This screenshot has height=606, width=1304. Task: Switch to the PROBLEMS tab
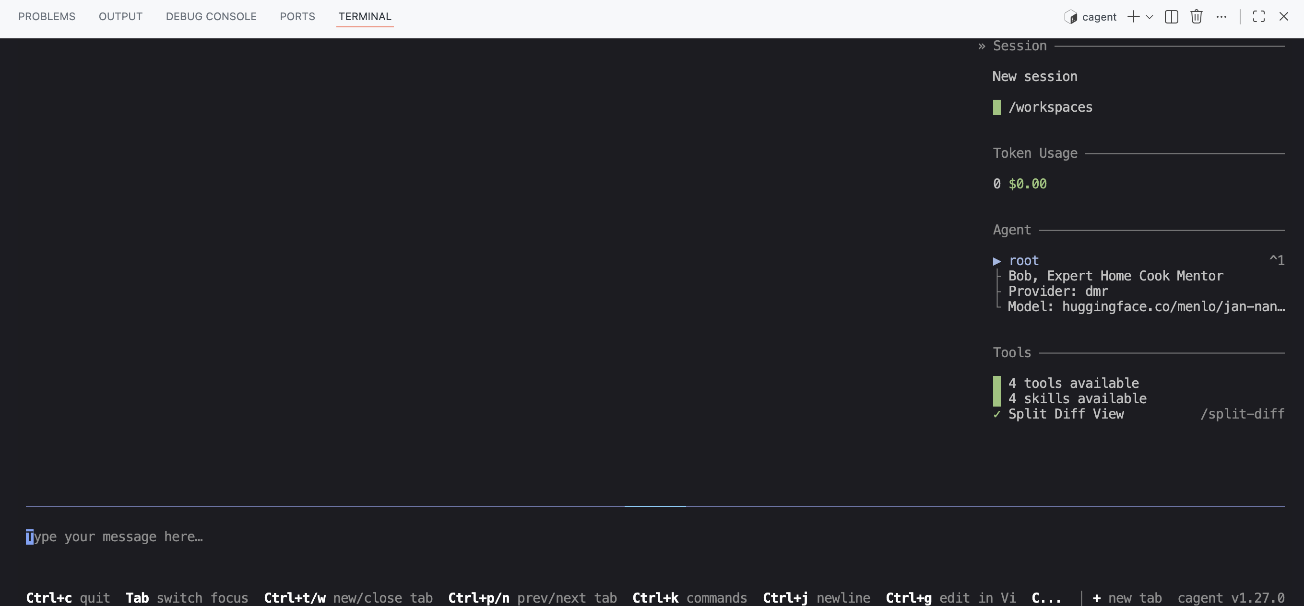click(x=47, y=17)
